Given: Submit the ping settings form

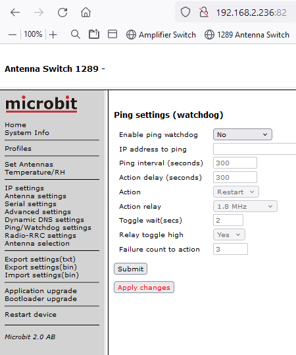Looking at the screenshot, I should (130, 269).
